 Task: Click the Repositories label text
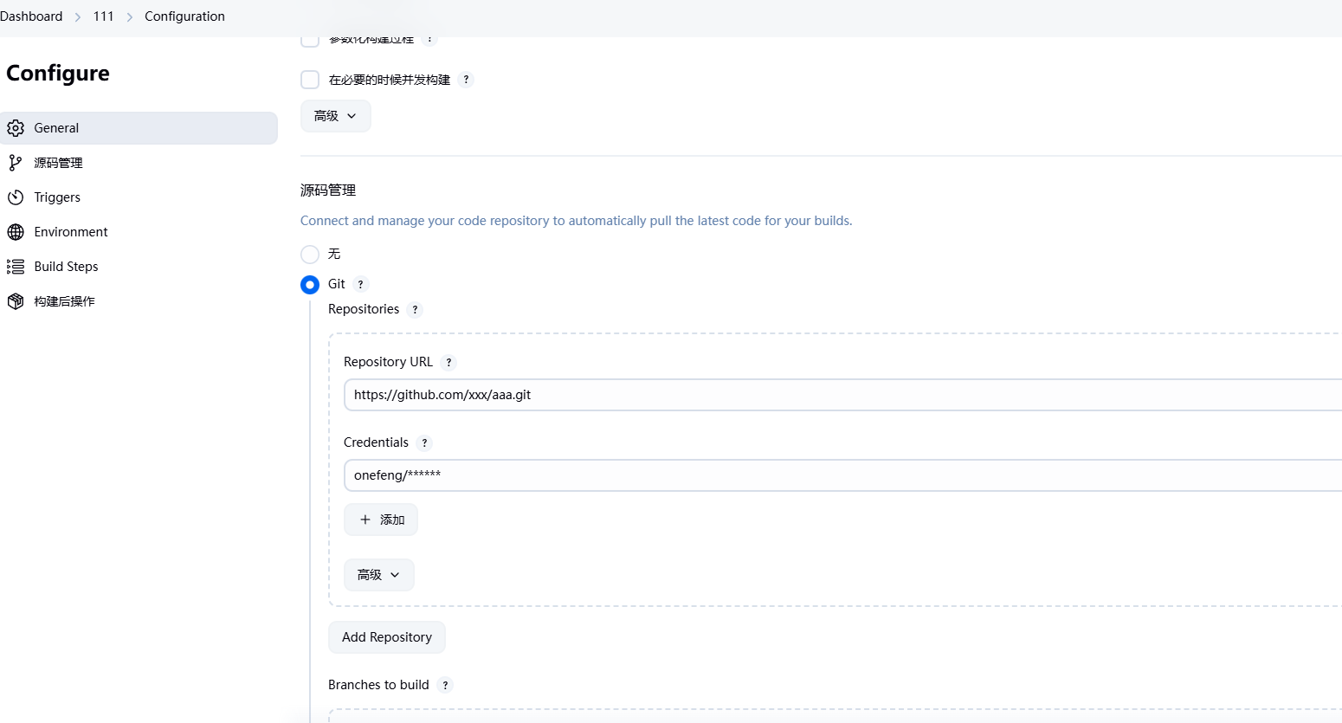[364, 309]
